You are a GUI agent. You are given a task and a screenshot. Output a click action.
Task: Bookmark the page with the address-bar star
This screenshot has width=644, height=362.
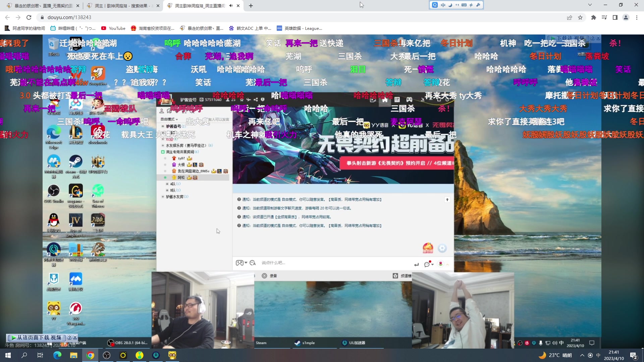pos(580,17)
